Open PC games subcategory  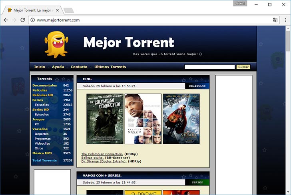coord(37,124)
